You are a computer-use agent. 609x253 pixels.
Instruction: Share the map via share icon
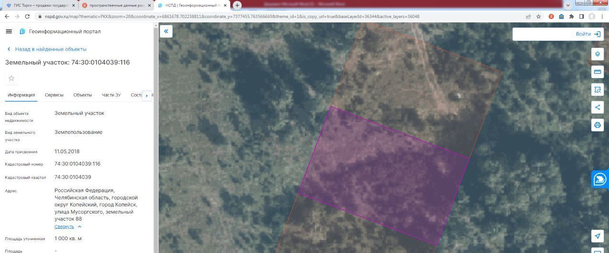pos(598,107)
